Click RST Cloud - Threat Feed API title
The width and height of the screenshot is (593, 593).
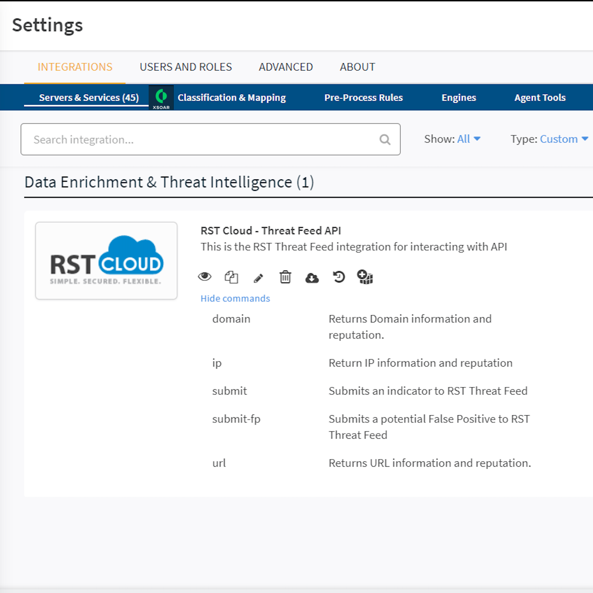[x=271, y=231]
